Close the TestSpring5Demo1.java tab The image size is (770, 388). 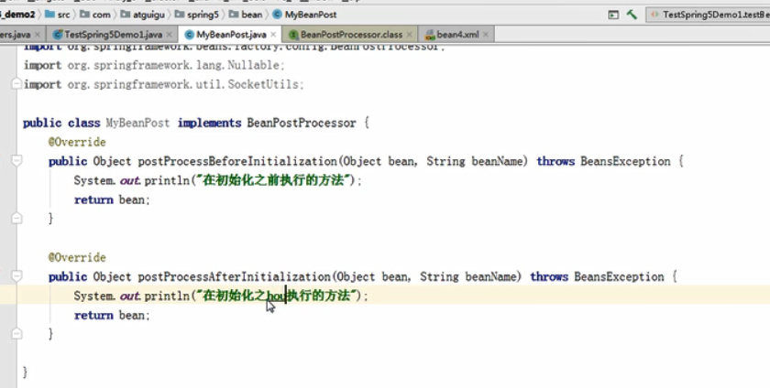tap(169, 35)
